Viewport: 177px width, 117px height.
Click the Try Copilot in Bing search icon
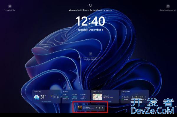[x=10, y=6]
